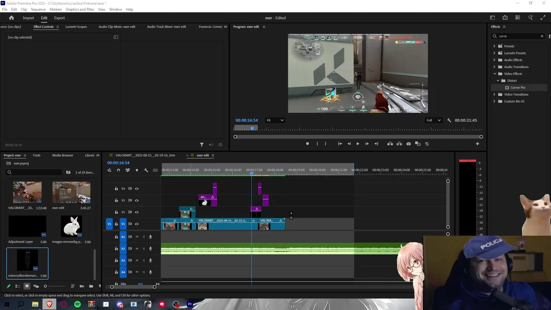This screenshot has height=310, width=551.
Task: Open the VALORANT trim sequence tab
Action: [145, 155]
